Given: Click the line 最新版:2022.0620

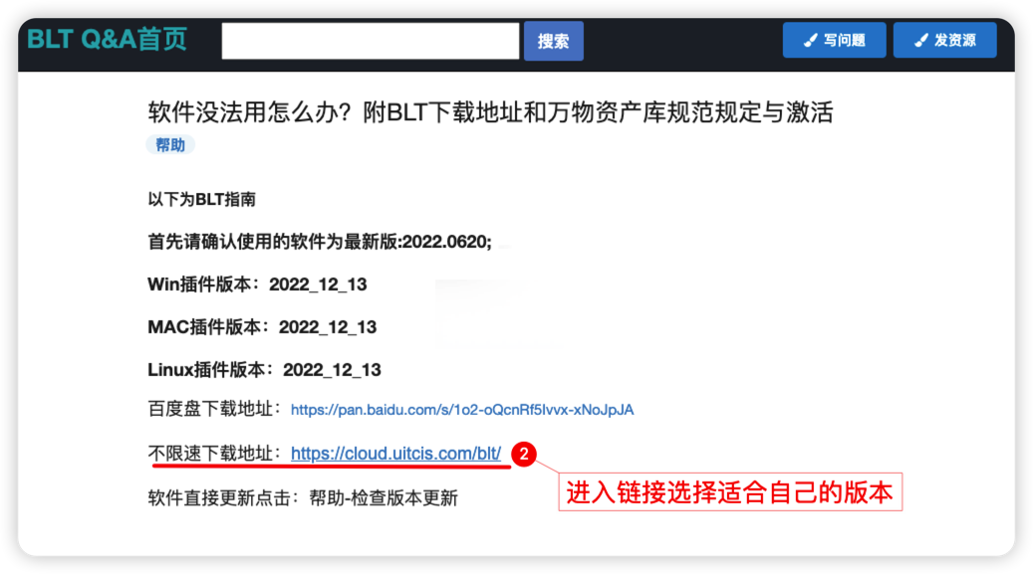Looking at the screenshot, I should (320, 242).
